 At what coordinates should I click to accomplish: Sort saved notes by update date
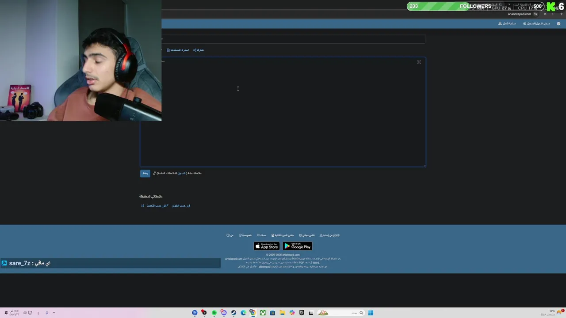157,205
